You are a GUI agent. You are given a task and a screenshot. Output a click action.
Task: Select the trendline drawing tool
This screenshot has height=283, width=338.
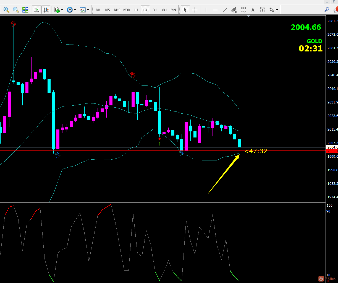click(225, 10)
